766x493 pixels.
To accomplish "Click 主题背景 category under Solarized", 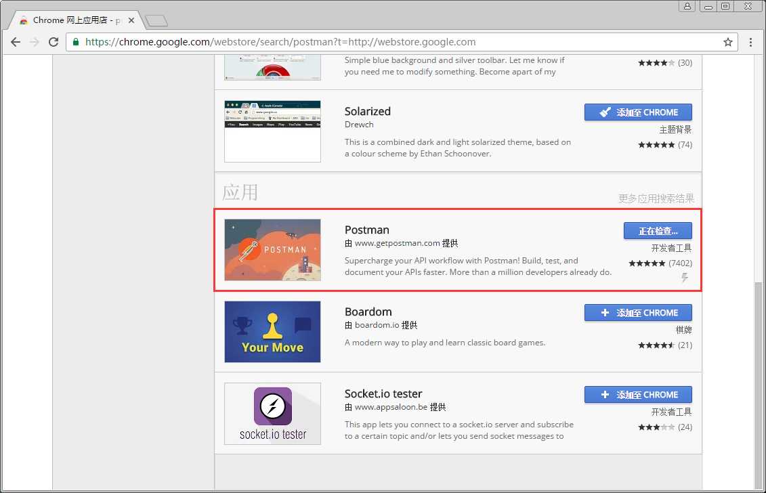I will 675,129.
